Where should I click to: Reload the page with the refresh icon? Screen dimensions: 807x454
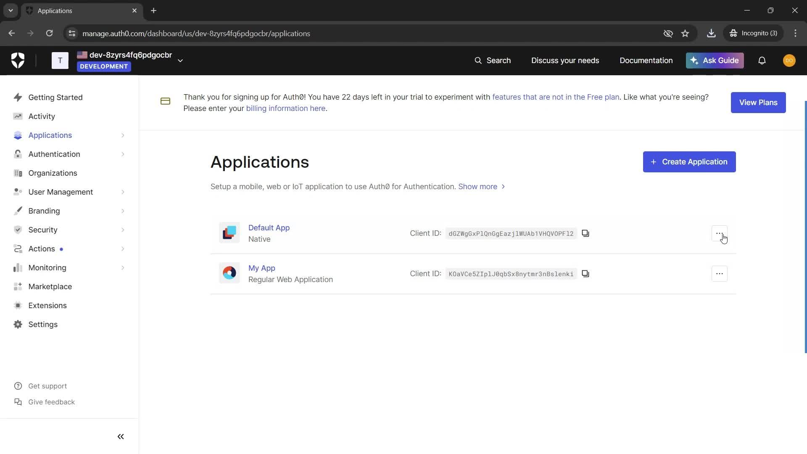(49, 33)
